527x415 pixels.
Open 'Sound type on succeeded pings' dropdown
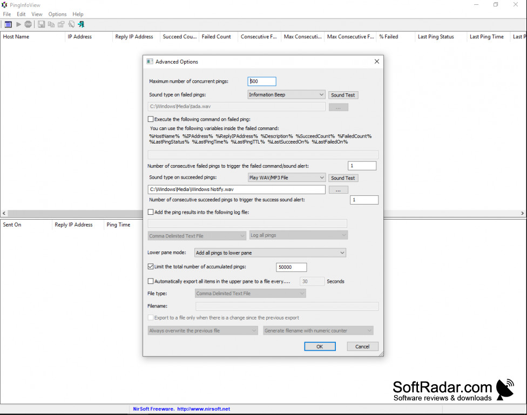287,178
